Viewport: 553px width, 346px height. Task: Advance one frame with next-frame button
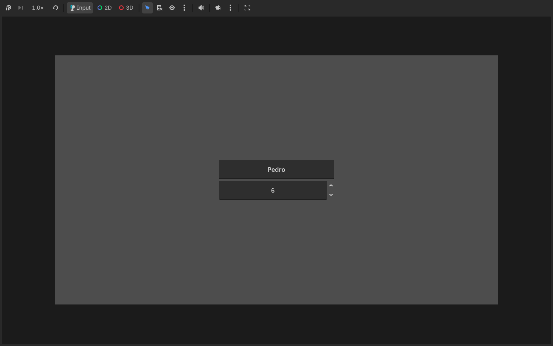coord(21,8)
